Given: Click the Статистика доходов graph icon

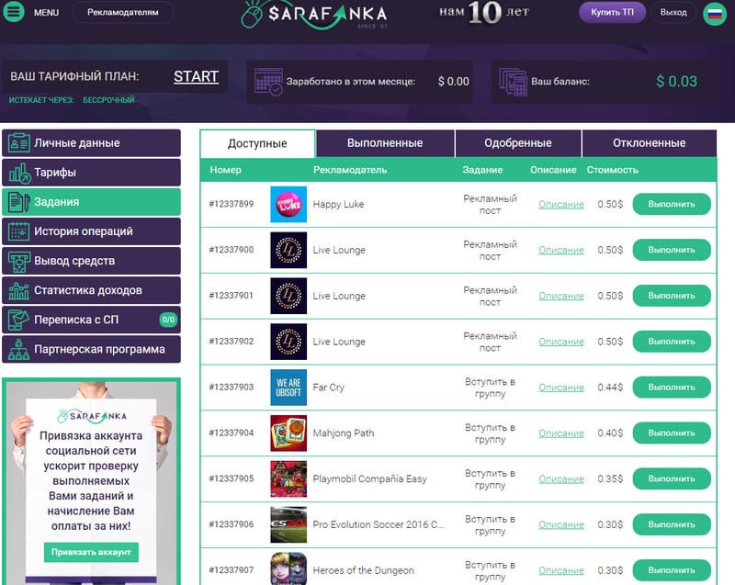Looking at the screenshot, I should tap(17, 290).
